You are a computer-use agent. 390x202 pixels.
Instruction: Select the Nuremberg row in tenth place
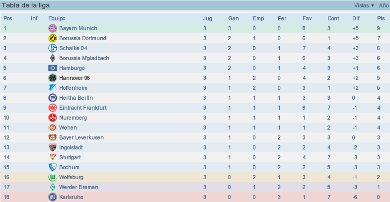pyautogui.click(x=195, y=118)
